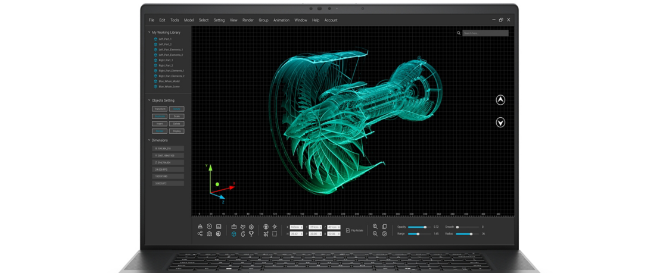Click the camera snapshot icon
This screenshot has width=660, height=273.
(x=210, y=234)
